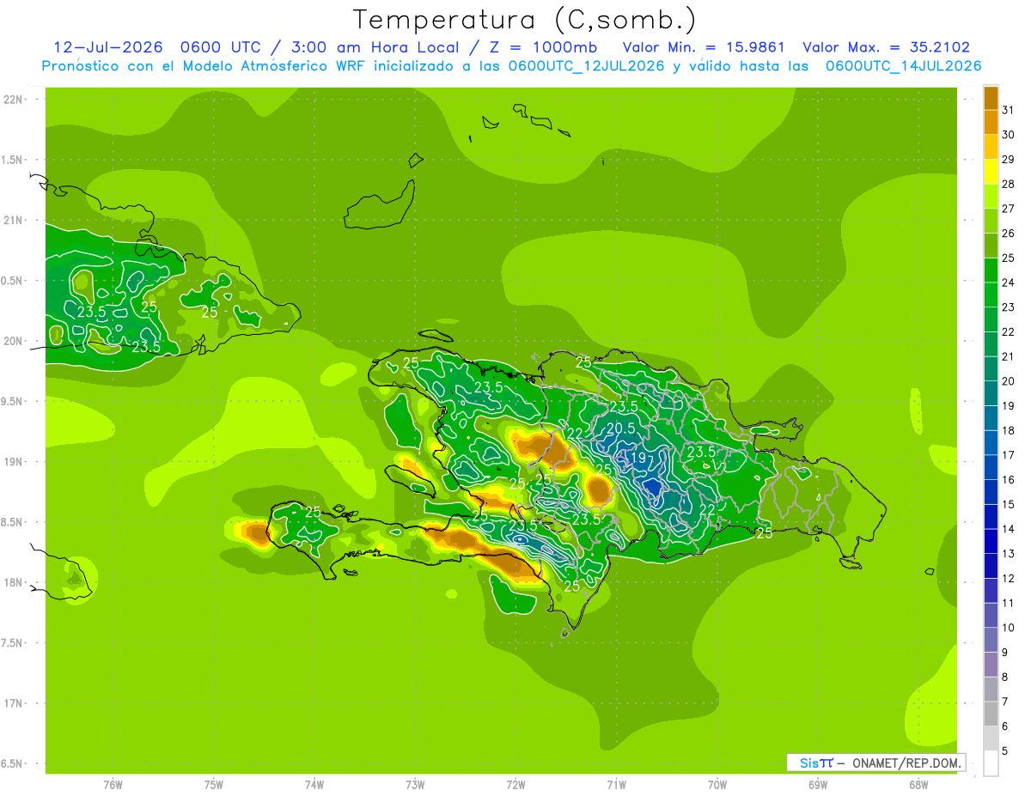Image resolution: width=1031 pixels, height=796 pixels.
Task: Click the "22N" latitude axis label
Action: 14,99
